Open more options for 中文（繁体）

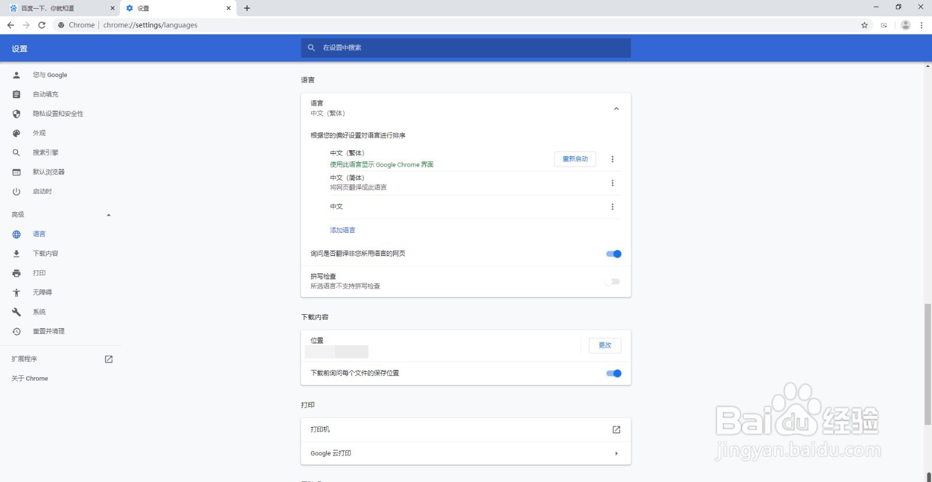point(612,159)
